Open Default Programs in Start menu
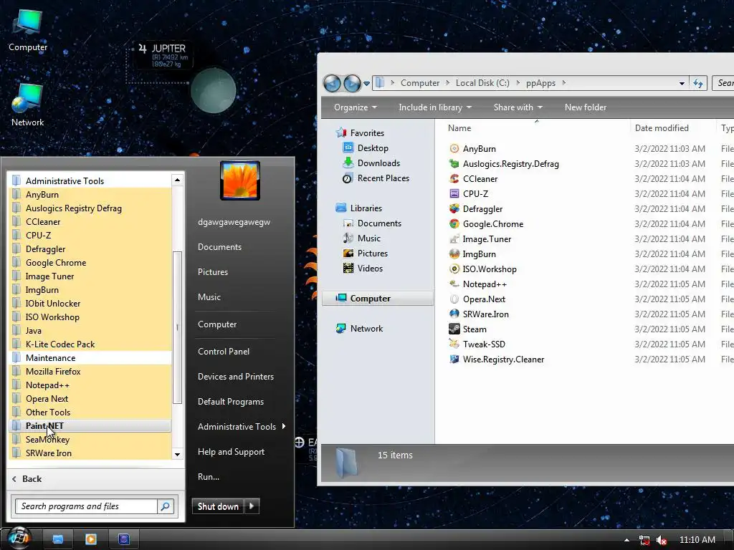Image resolution: width=734 pixels, height=550 pixels. (230, 402)
